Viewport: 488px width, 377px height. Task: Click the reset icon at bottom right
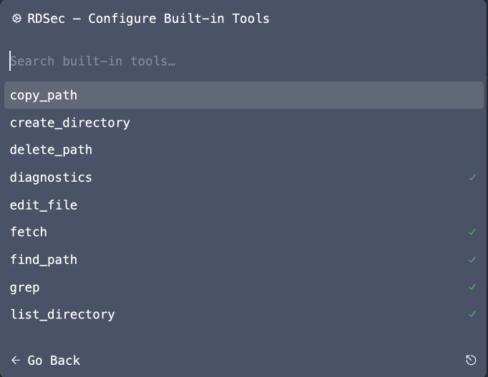pos(471,360)
